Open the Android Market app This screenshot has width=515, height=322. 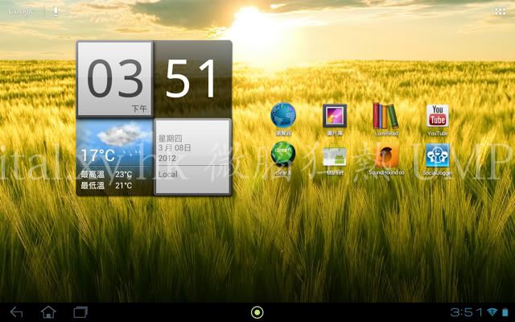pos(335,155)
